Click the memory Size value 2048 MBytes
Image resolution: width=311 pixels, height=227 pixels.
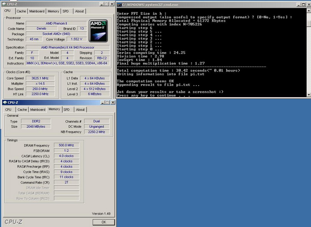(x=36, y=126)
